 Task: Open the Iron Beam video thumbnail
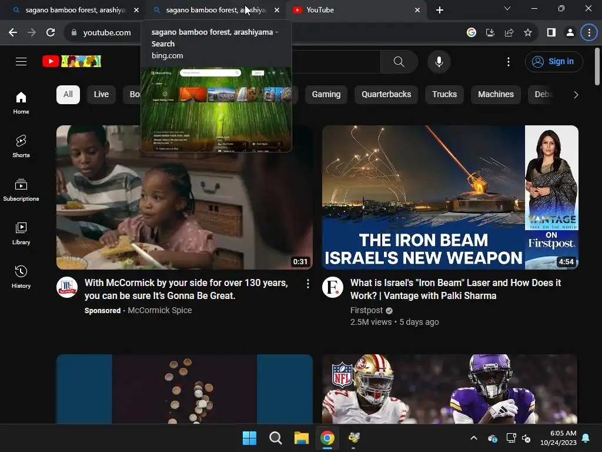(450, 197)
